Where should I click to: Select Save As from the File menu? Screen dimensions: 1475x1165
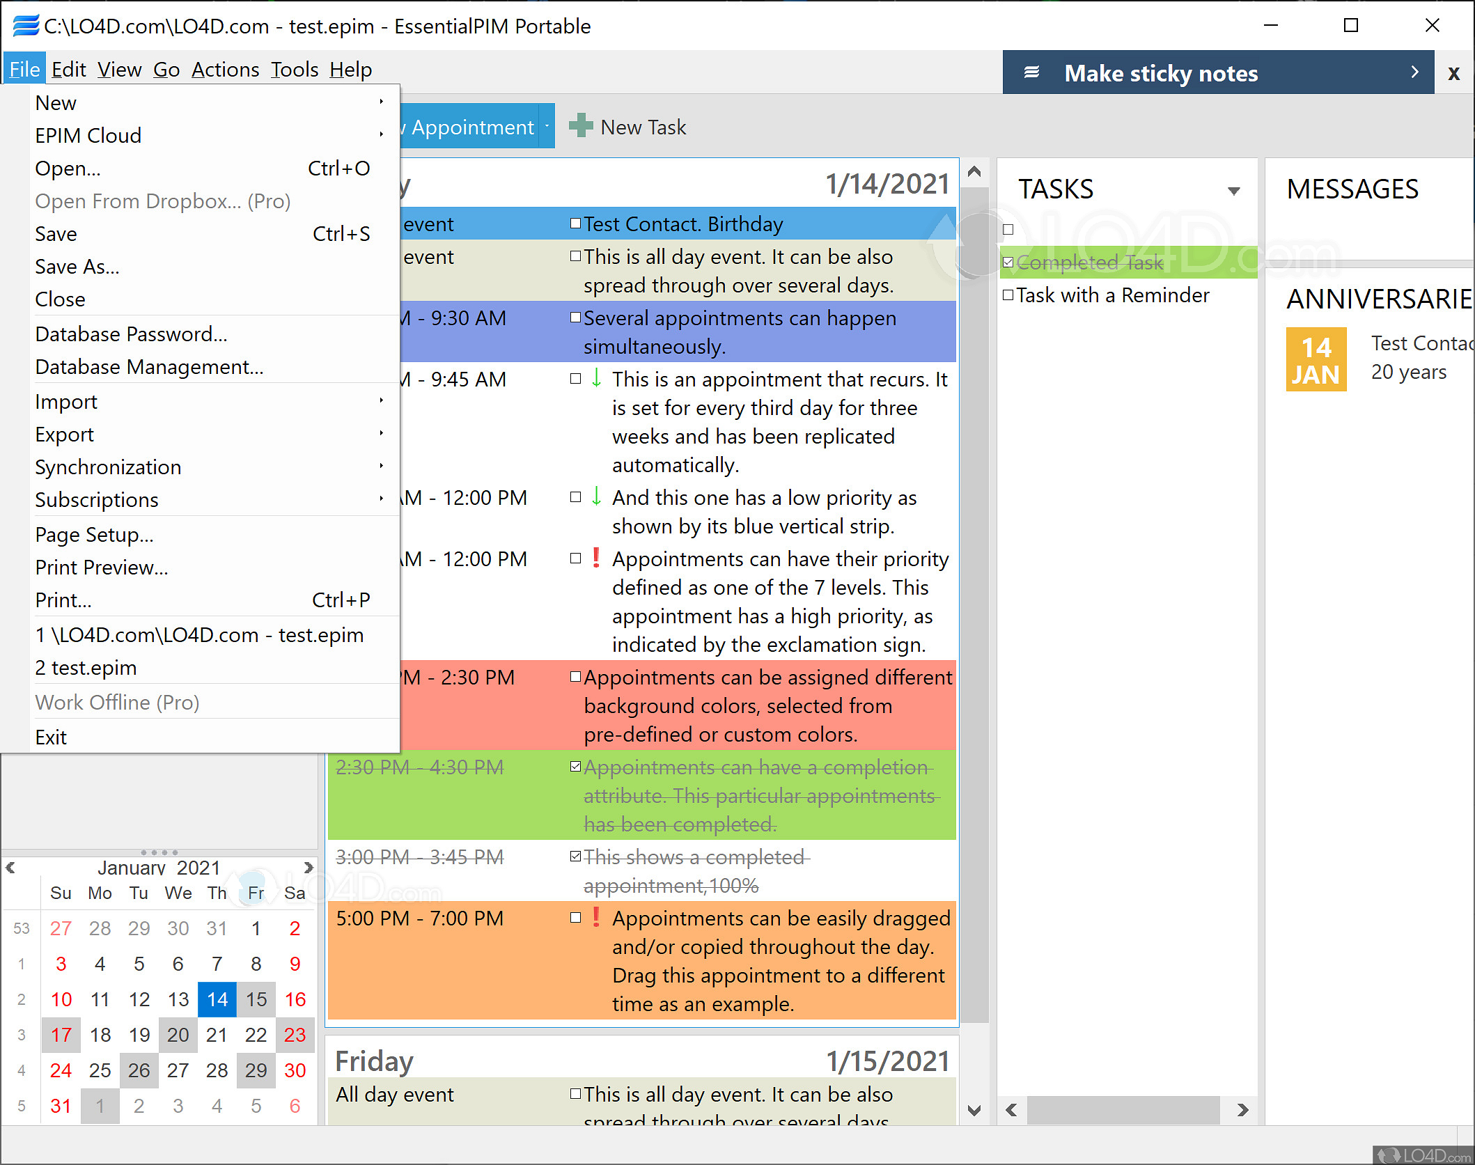tap(77, 267)
